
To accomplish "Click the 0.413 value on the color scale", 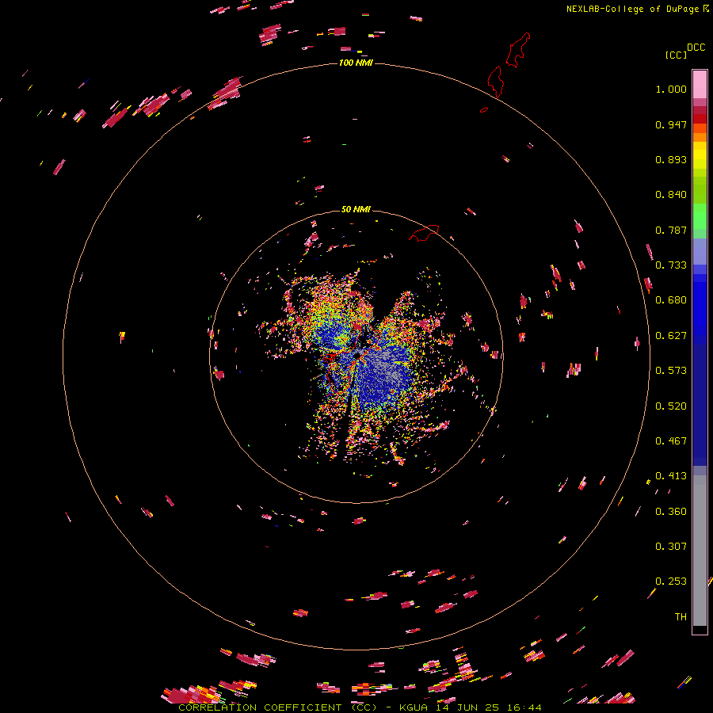I will pyautogui.click(x=671, y=476).
